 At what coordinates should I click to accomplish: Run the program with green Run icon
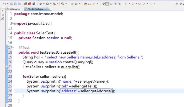[x=47, y=4]
